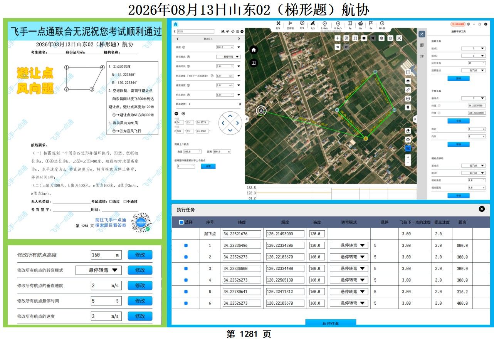Click the zoom-in plus on the map
This screenshot has width=494, height=342.
408,157
